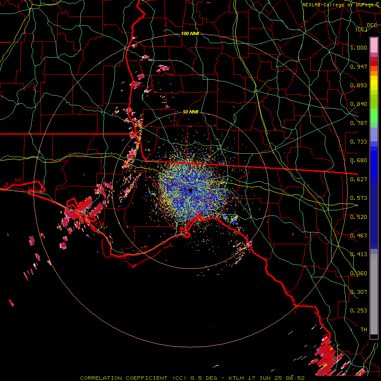
Task: Click the 0.573 scale value
Action: [359, 198]
